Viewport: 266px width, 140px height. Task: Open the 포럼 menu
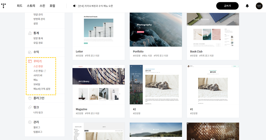(x=52, y=6)
